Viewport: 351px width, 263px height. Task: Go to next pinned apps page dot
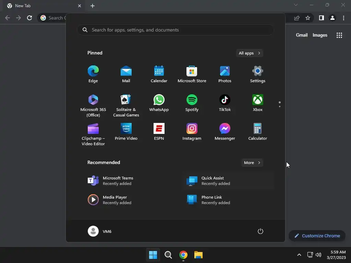[x=280, y=107]
